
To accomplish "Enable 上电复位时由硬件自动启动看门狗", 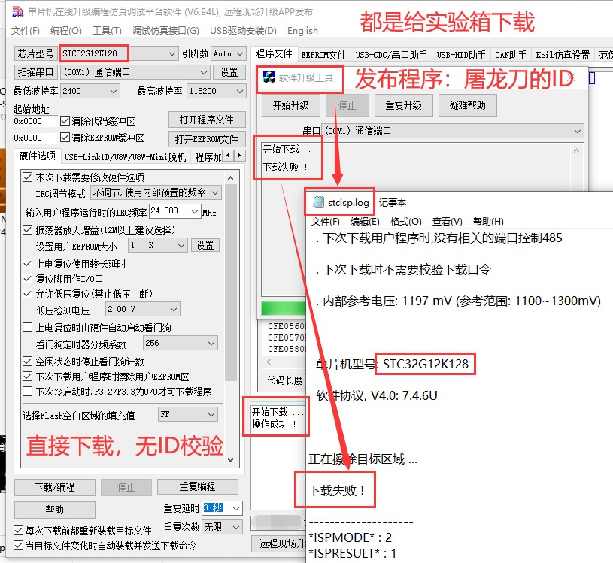I will pyautogui.click(x=27, y=328).
